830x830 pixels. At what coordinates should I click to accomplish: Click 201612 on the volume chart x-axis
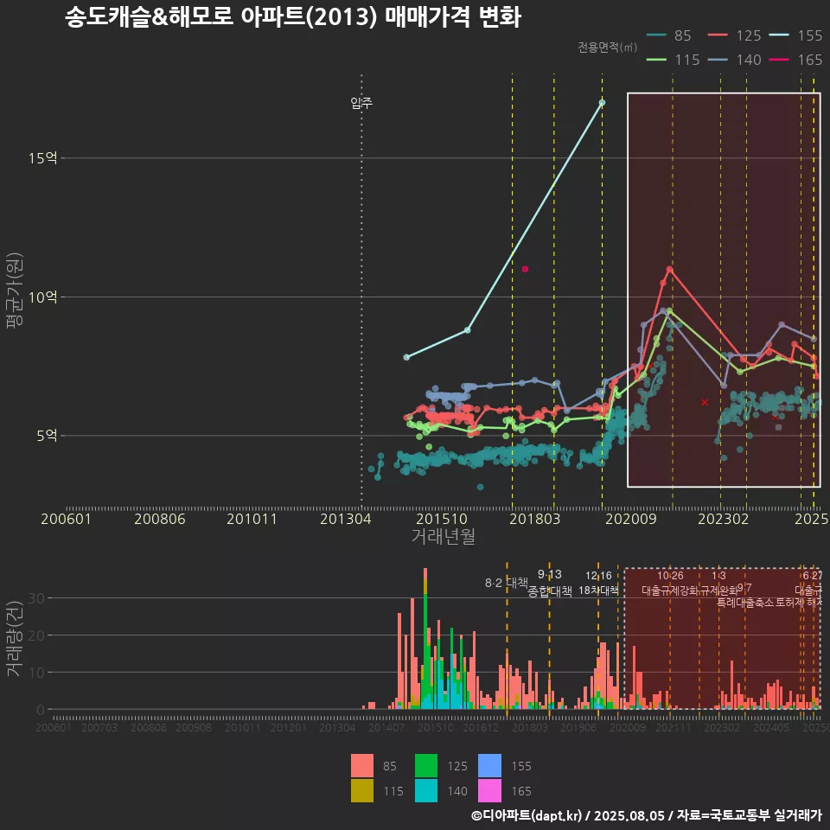pos(481,727)
